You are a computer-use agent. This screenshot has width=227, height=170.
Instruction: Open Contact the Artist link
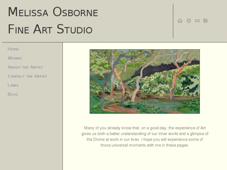[x=27, y=76]
